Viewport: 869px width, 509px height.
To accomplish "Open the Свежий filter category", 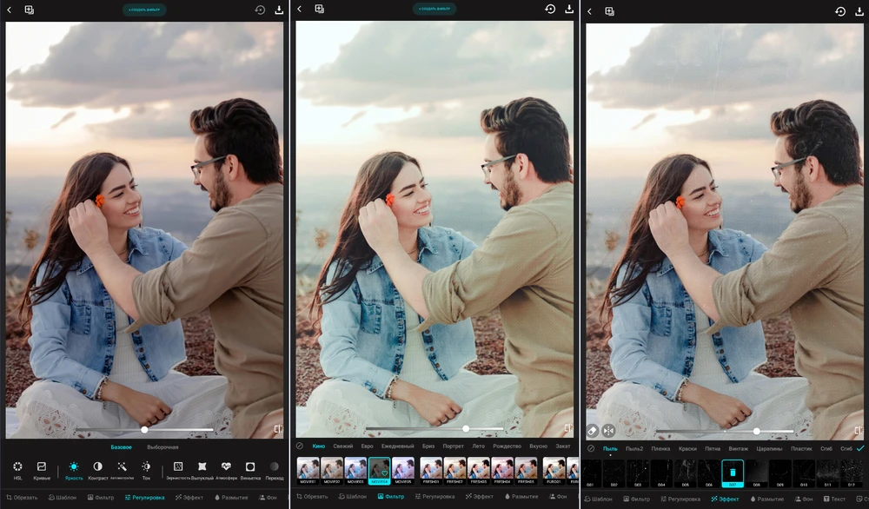I will coord(343,446).
